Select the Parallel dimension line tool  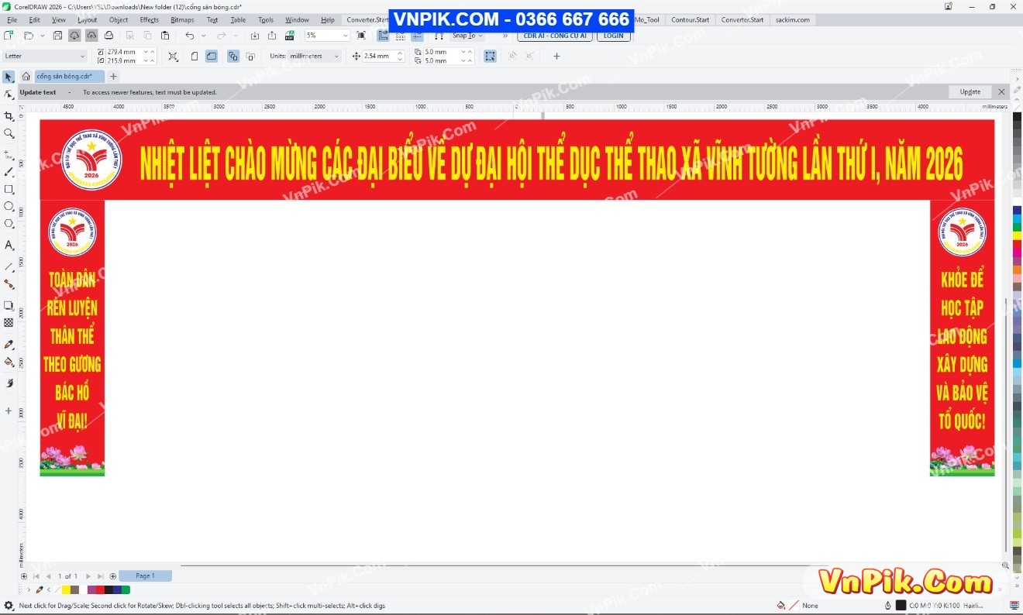[9, 266]
